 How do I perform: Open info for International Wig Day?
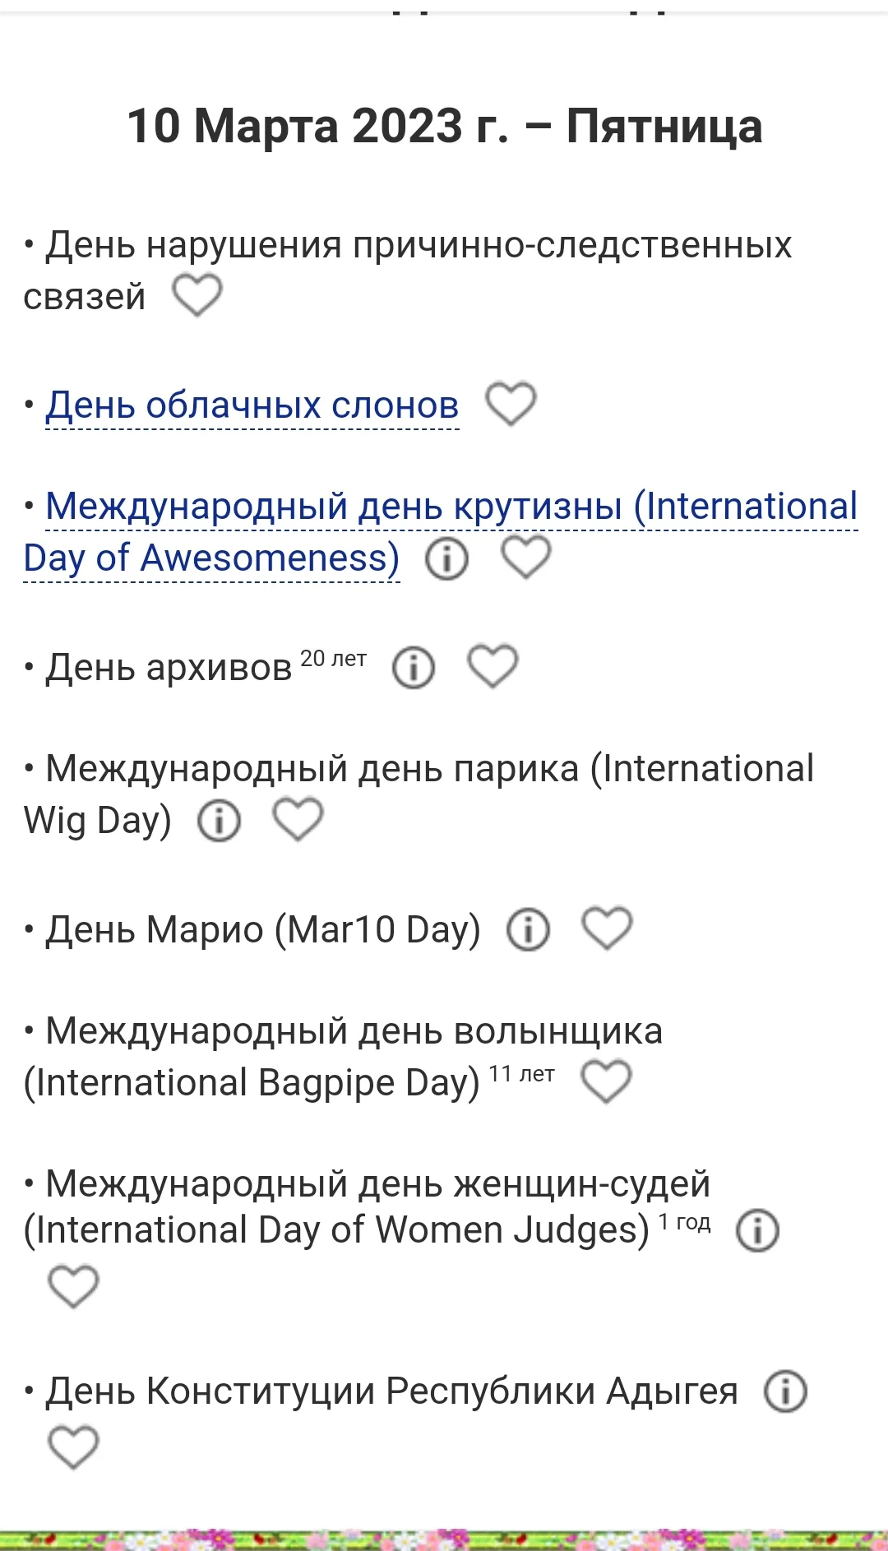click(219, 821)
